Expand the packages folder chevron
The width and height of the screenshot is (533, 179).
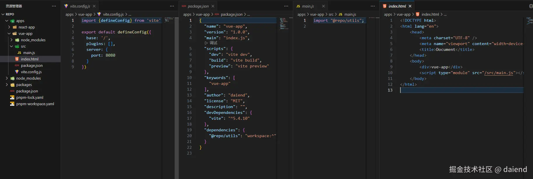pos(7,85)
